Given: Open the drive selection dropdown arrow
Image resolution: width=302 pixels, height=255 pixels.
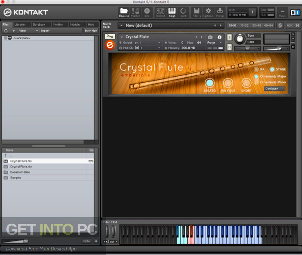Looking at the screenshot, I should coord(14,31).
